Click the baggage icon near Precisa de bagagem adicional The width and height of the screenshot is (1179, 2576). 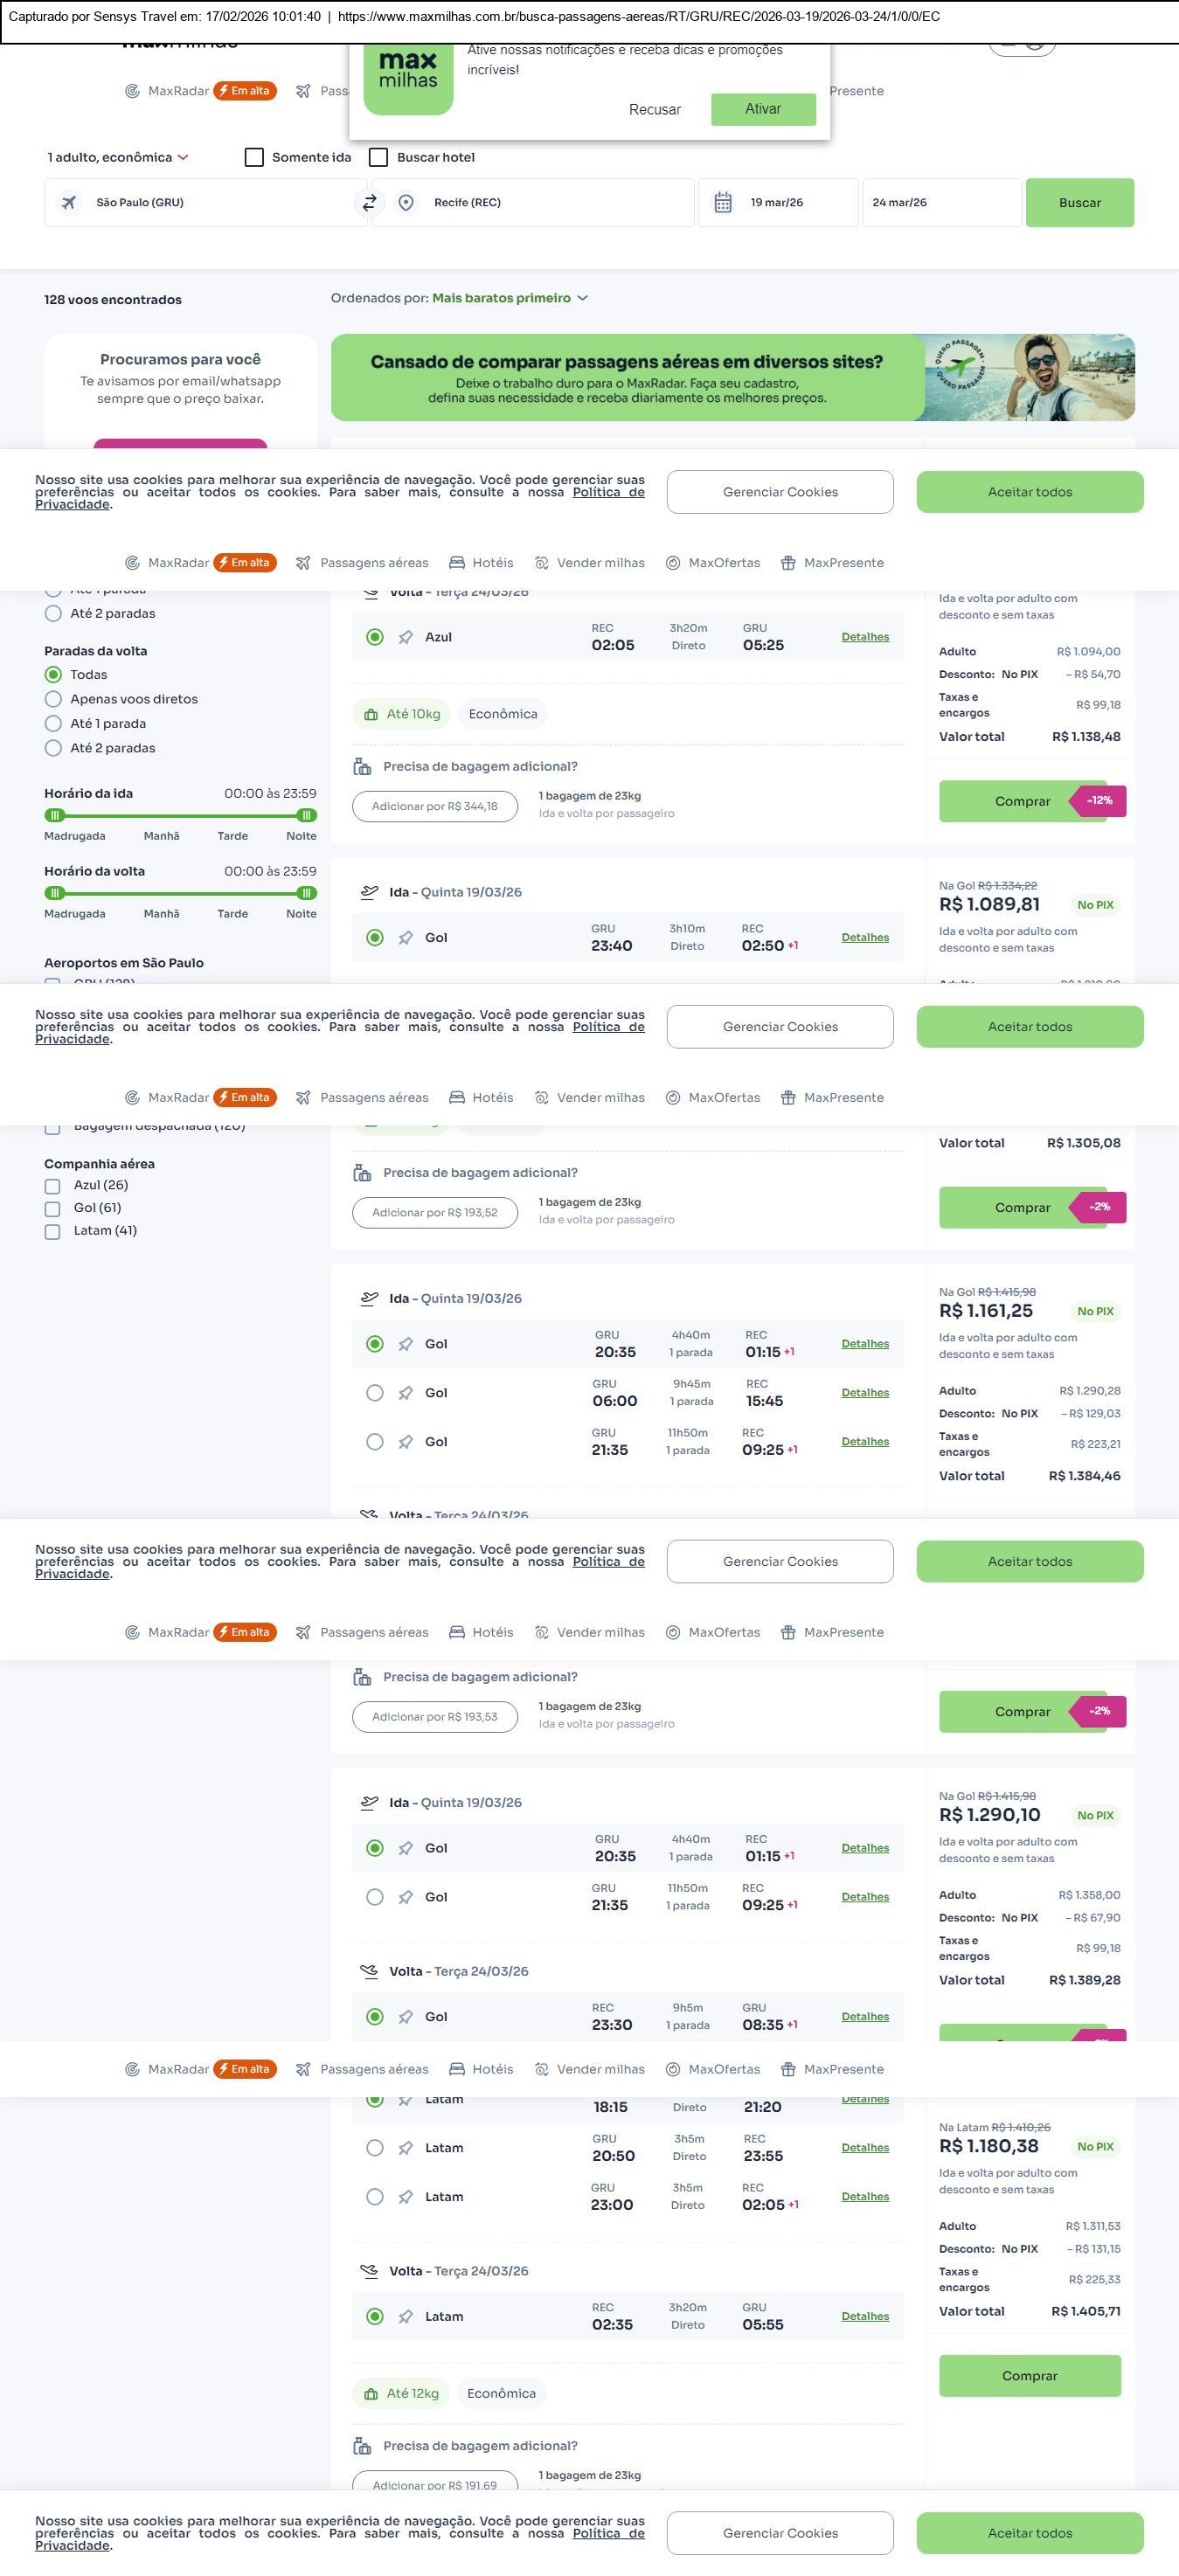(x=362, y=767)
